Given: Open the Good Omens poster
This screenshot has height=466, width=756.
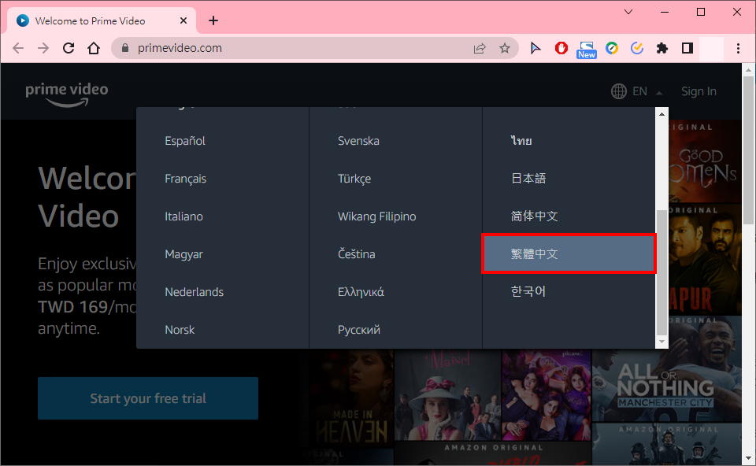Looking at the screenshot, I should point(705,161).
